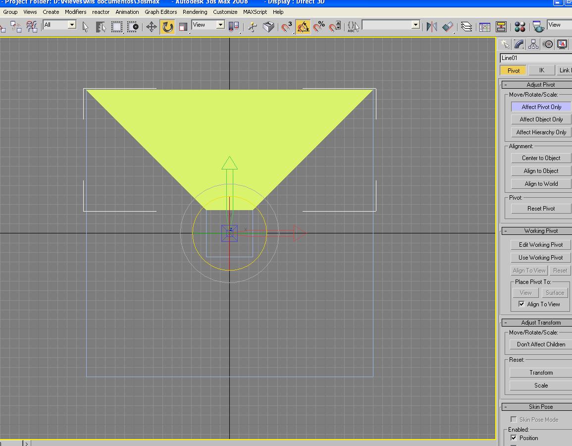Image resolution: width=572 pixels, height=446 pixels.
Task: Collapse the Skin Pose rollout
Action: pos(537,407)
